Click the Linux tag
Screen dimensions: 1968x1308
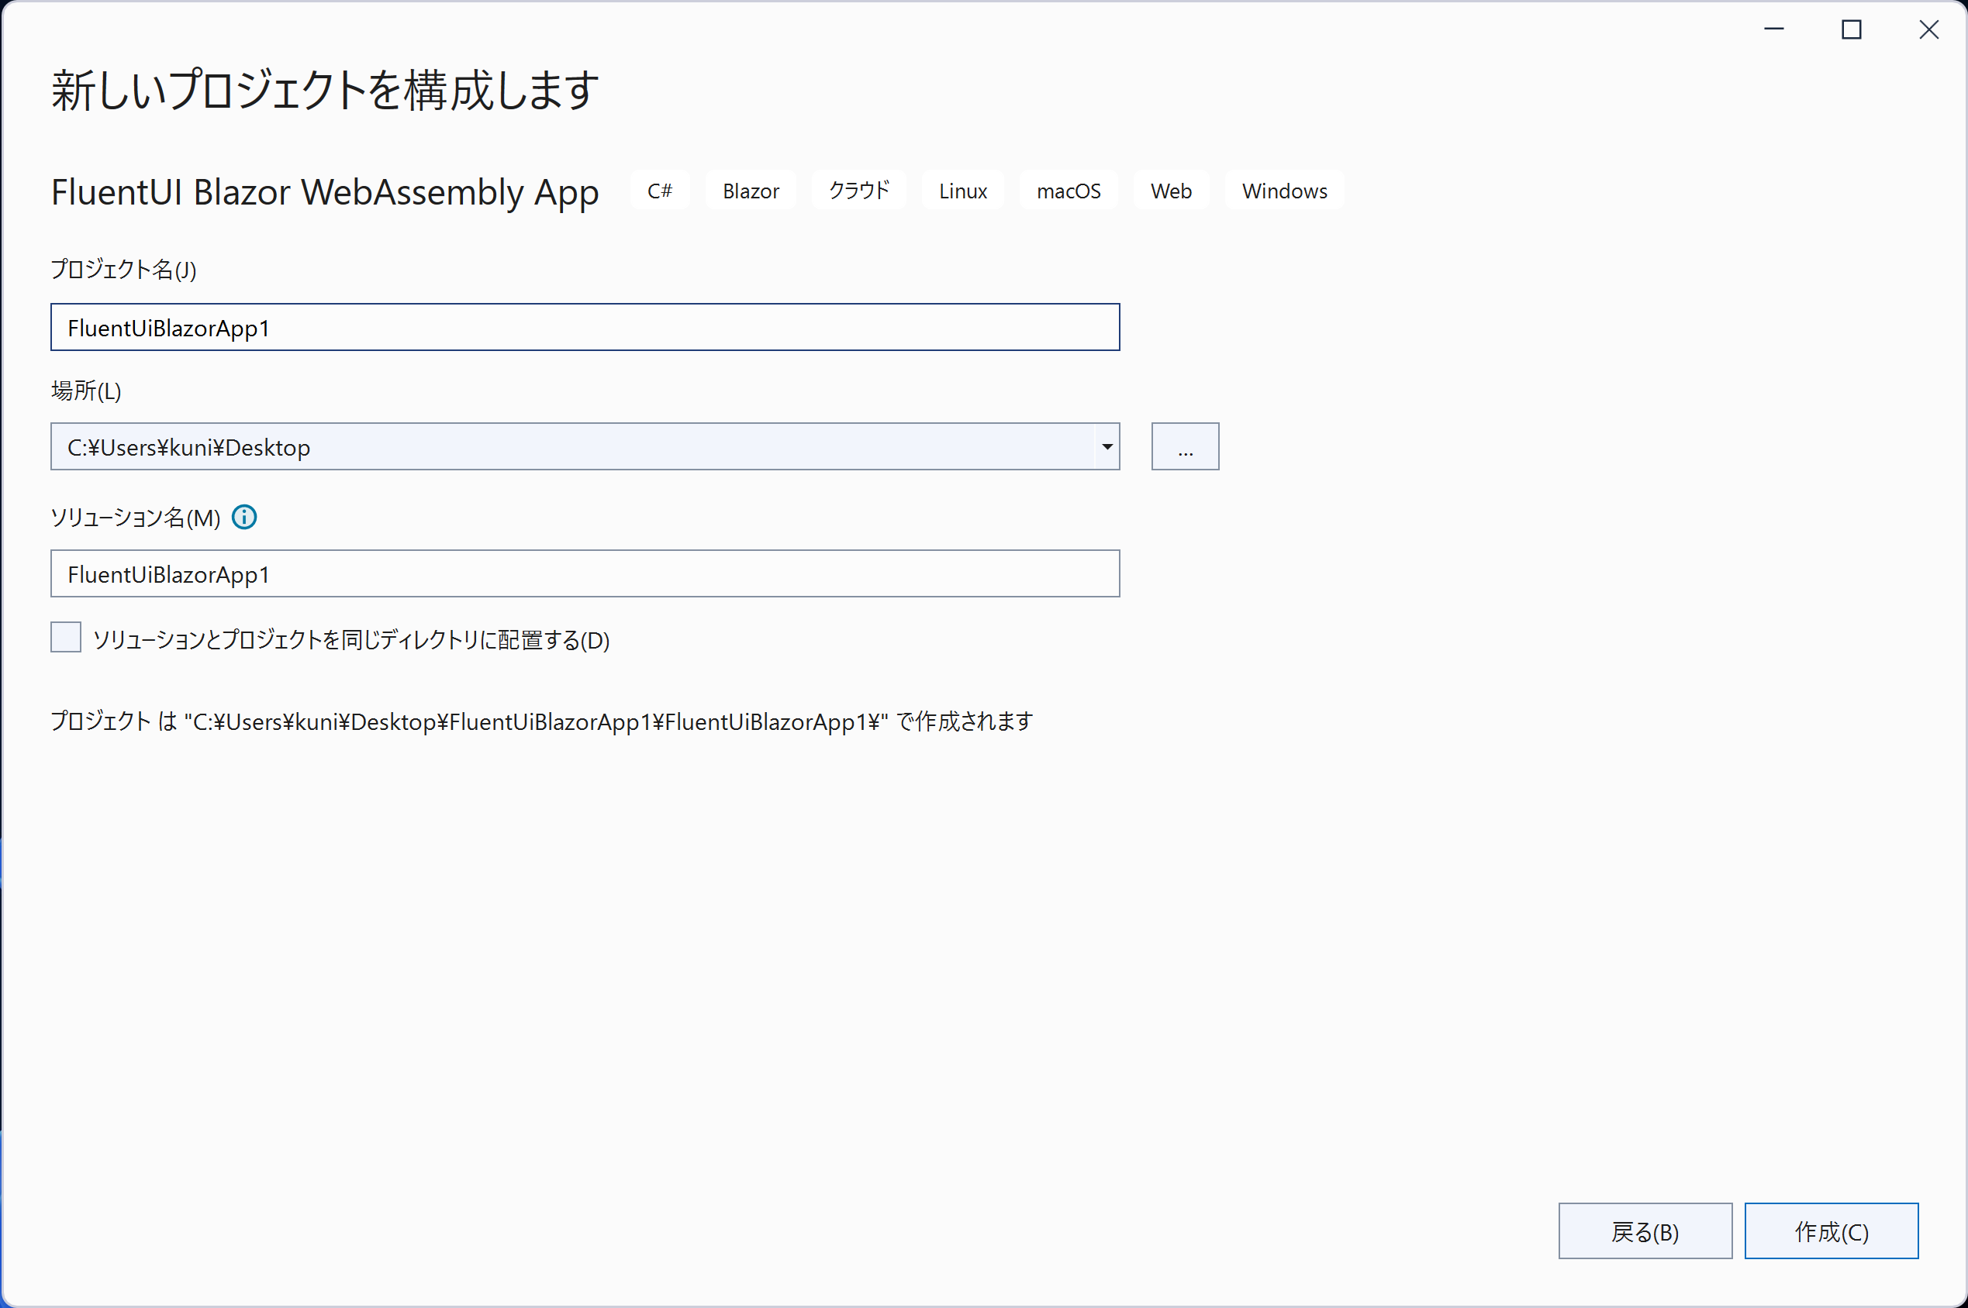(x=962, y=190)
